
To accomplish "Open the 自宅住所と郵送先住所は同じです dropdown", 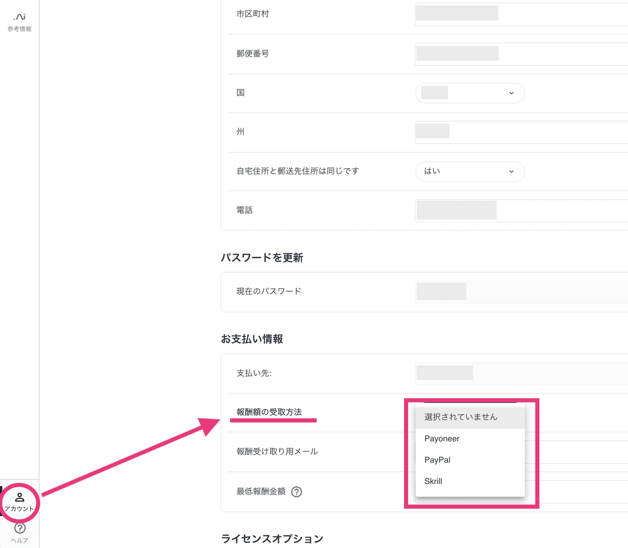I will (469, 171).
